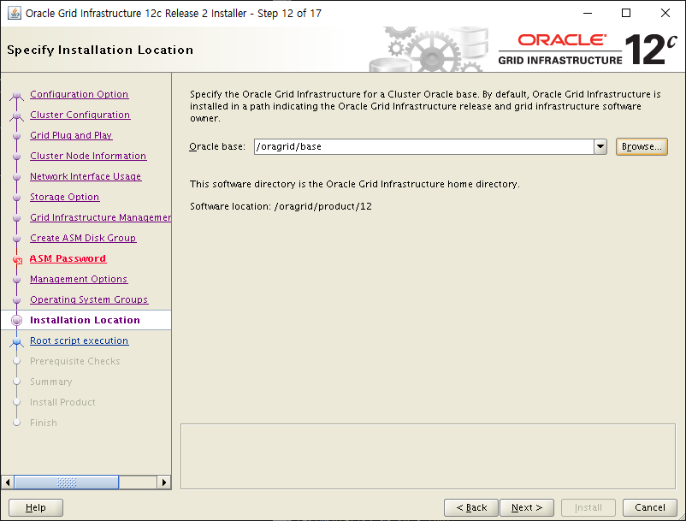This screenshot has height=521, width=686.
Task: Select the Cluster Node Information step
Action: [88, 156]
